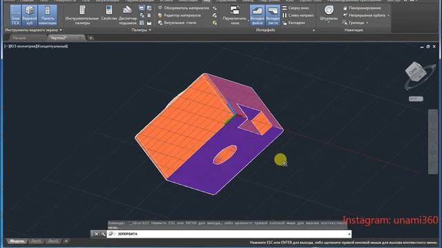Tile windows with Сверху вниз
Viewport: 442px width, 248px height.
coord(296,8)
